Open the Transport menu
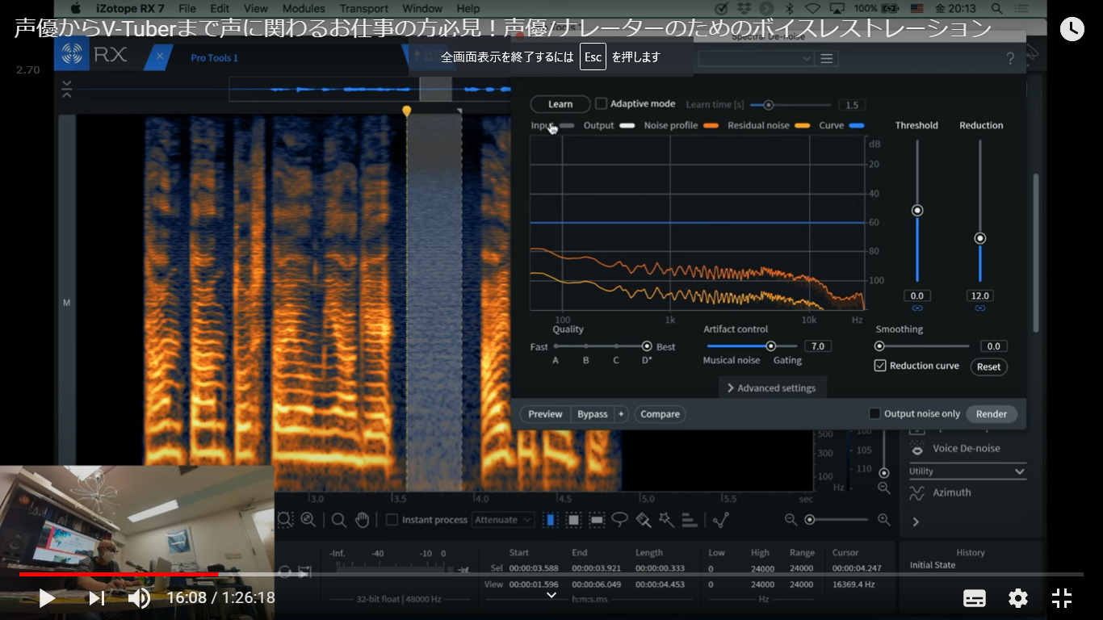This screenshot has height=620, width=1103. pos(363,8)
